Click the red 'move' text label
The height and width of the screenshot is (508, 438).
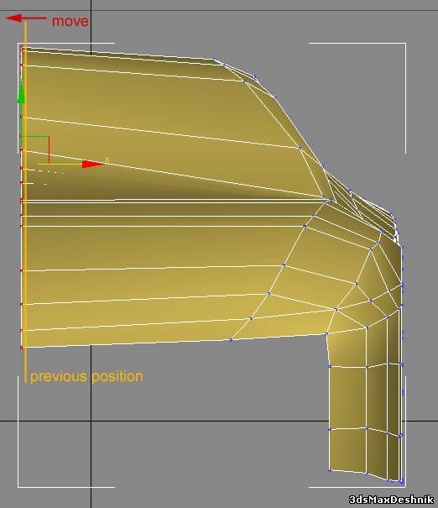70,21
